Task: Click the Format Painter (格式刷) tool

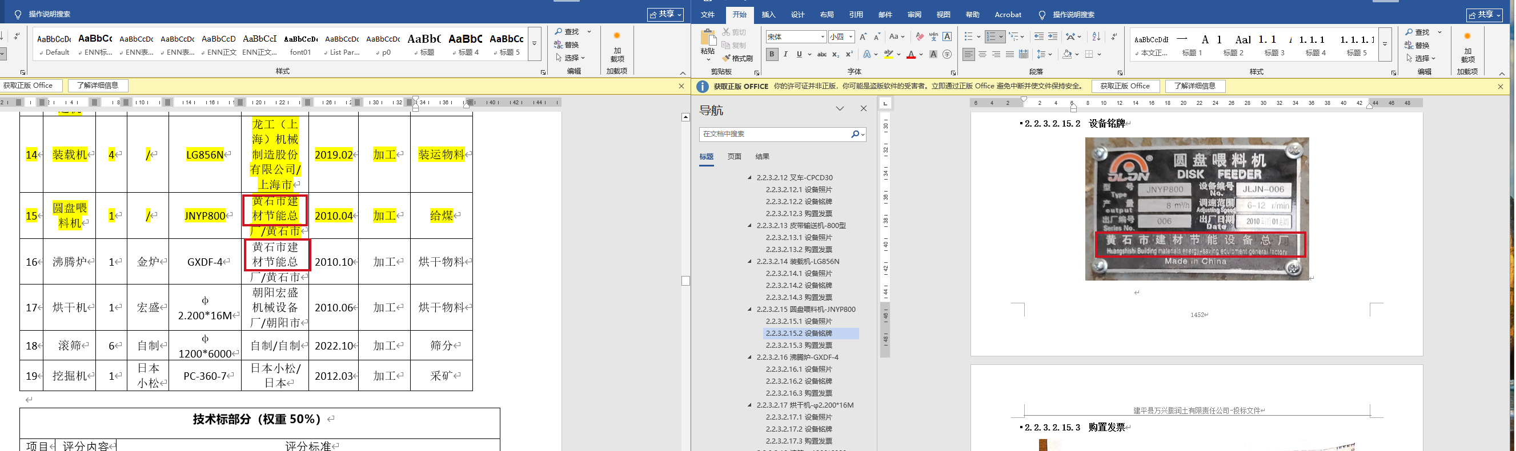Action: (737, 58)
